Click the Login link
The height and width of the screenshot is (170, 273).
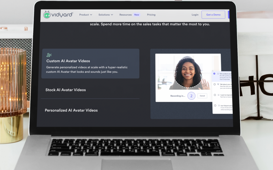pyautogui.click(x=195, y=15)
